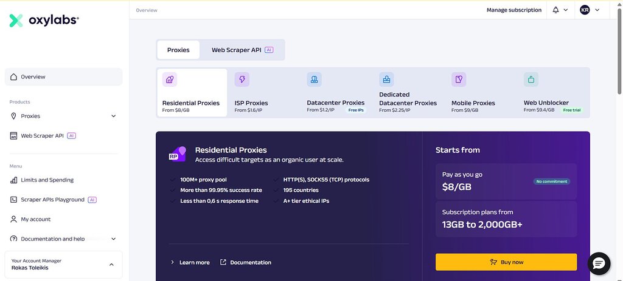Viewport: 623px width, 281px height.
Task: Click the 195 countries feature text
Action: pos(301,190)
